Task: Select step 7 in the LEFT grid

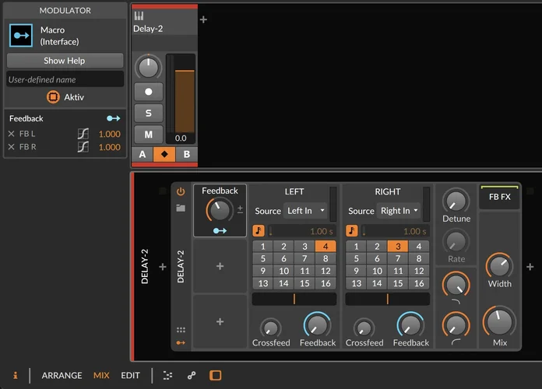Action: pyautogui.click(x=304, y=258)
